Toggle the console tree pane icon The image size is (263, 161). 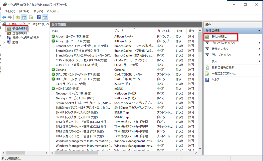(24, 17)
